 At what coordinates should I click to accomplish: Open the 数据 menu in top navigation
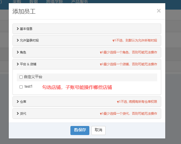[x=33, y=1]
